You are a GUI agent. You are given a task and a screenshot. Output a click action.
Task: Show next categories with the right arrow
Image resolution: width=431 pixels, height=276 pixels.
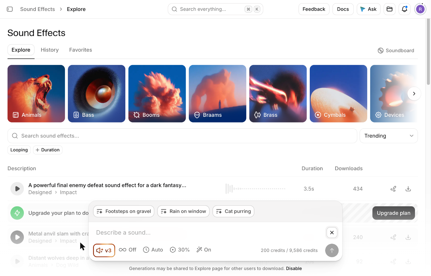414,94
